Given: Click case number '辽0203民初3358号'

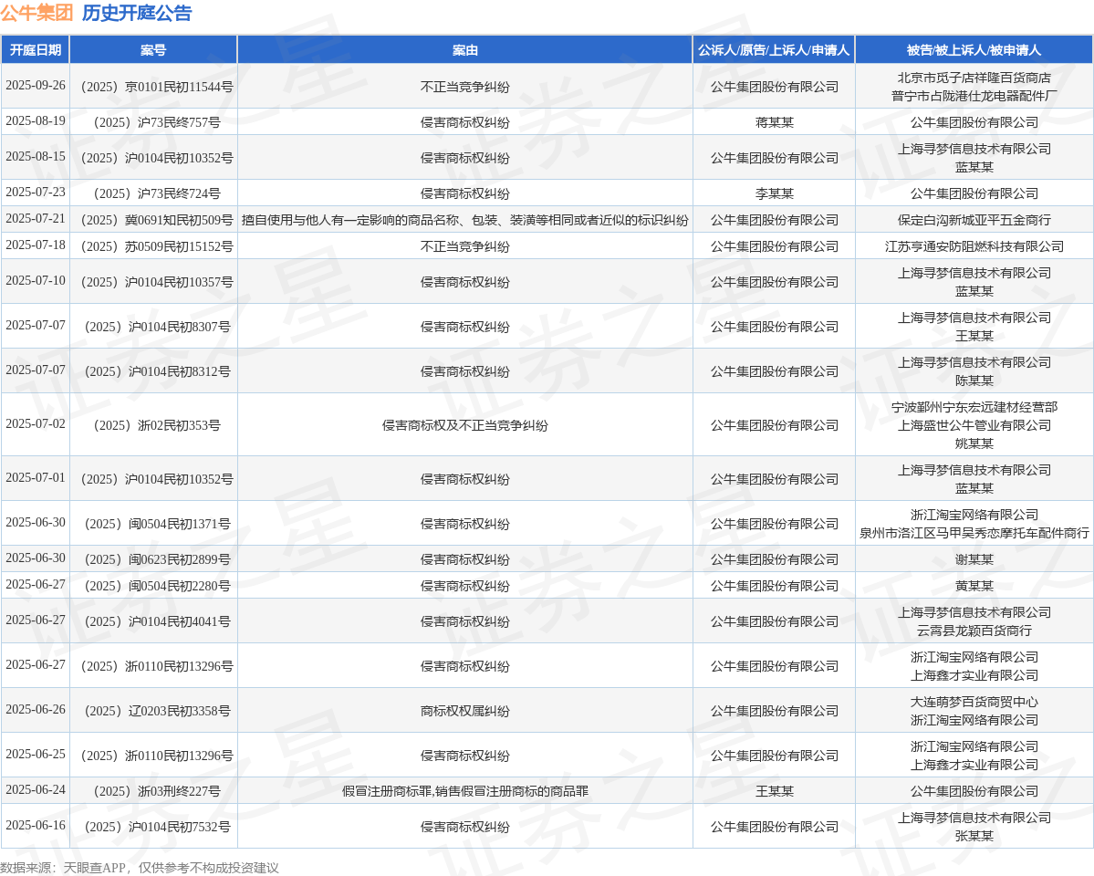Looking at the screenshot, I should coord(157,711).
